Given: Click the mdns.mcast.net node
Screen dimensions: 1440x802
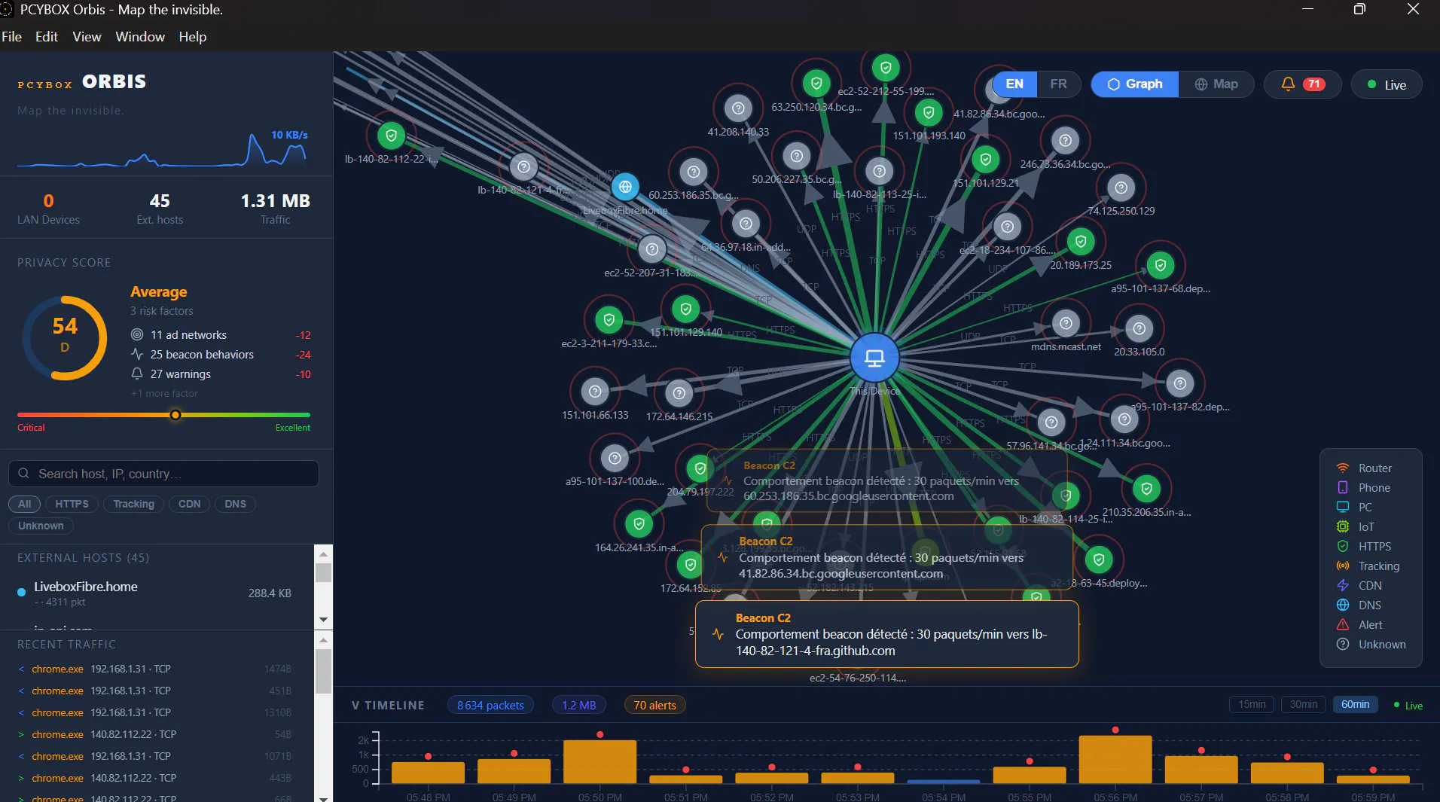Looking at the screenshot, I should tap(1066, 324).
